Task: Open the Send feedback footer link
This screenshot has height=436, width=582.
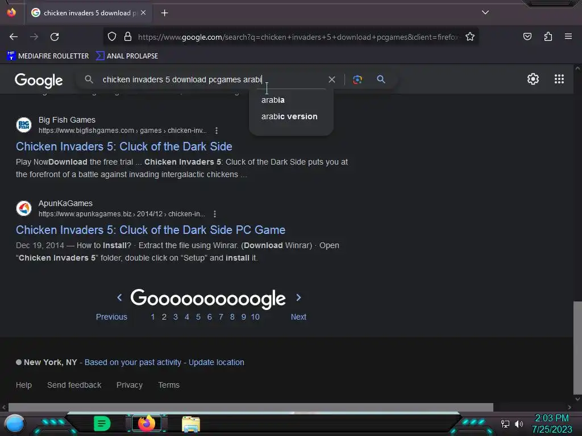Action: (x=74, y=385)
